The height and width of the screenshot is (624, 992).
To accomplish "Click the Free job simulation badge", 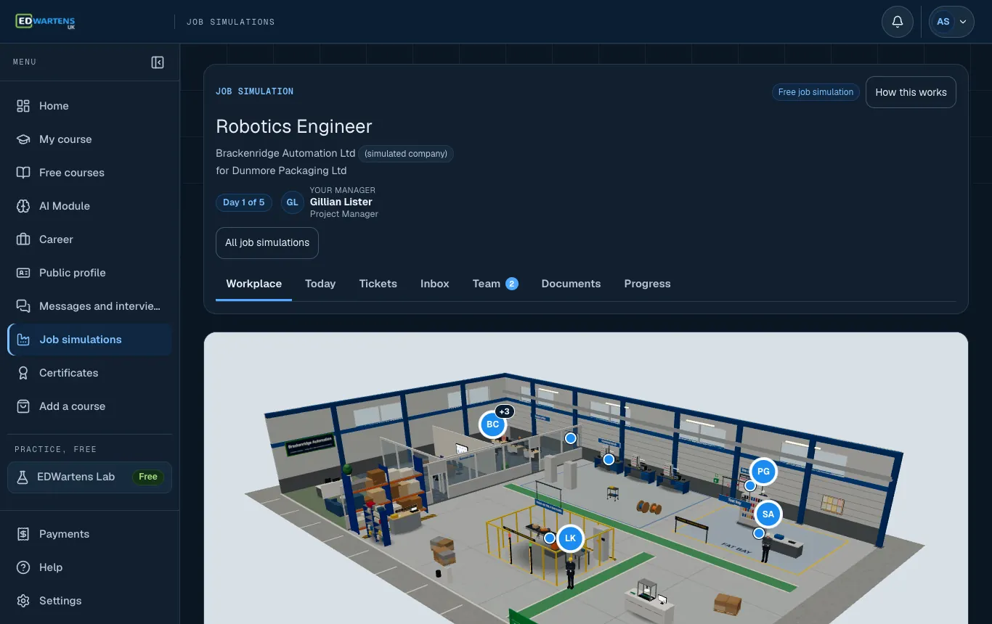I will (816, 92).
